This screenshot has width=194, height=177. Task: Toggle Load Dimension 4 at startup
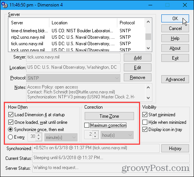(11, 115)
